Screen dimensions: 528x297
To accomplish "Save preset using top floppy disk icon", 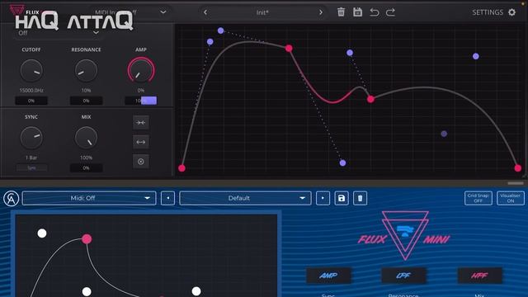I will click(357, 12).
